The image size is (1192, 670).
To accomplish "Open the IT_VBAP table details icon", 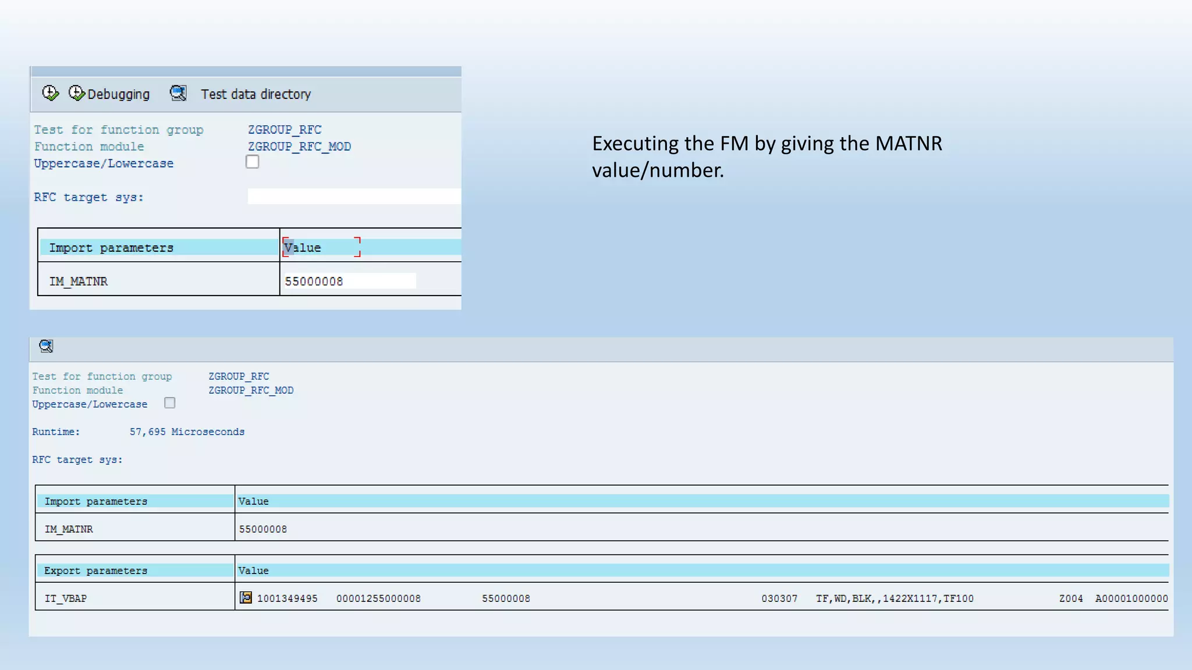I will [x=246, y=597].
